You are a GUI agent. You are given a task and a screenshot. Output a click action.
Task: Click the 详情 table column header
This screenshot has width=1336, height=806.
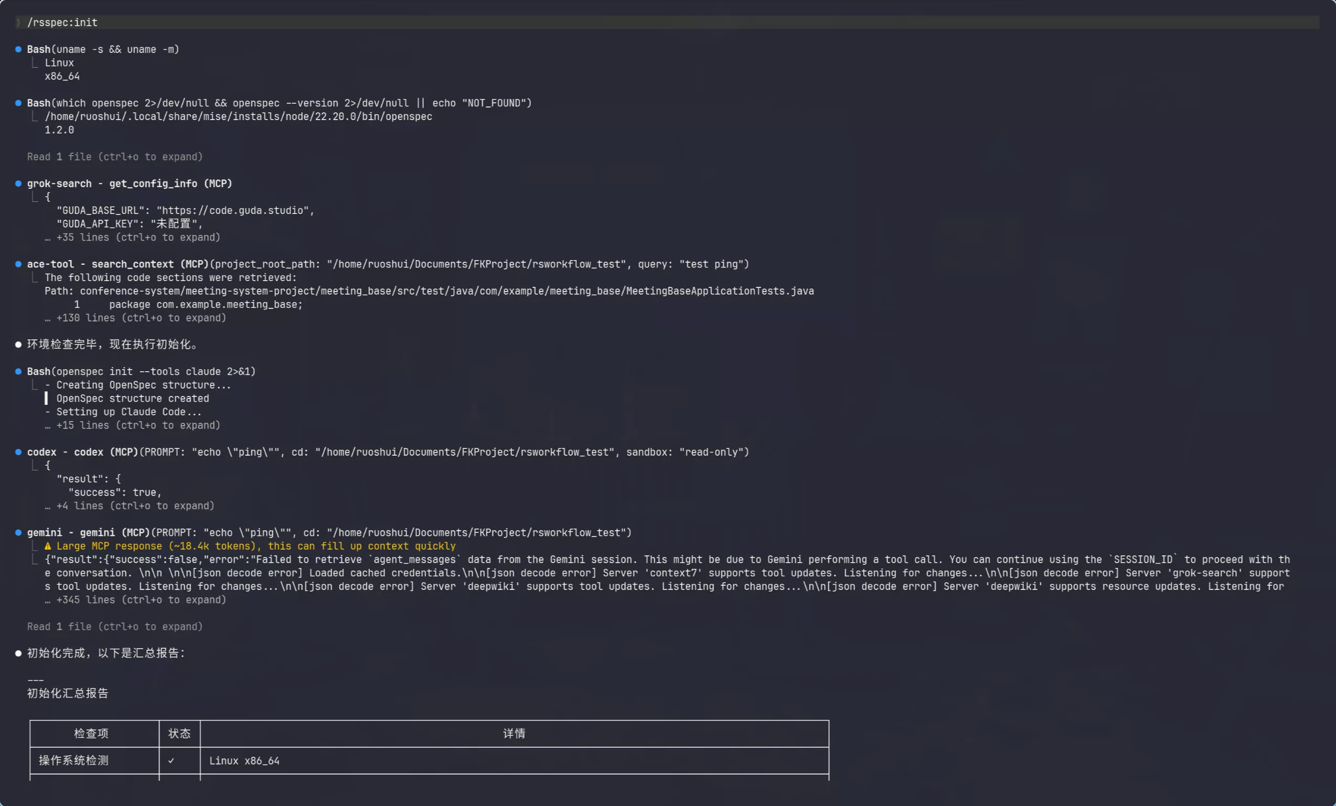514,733
